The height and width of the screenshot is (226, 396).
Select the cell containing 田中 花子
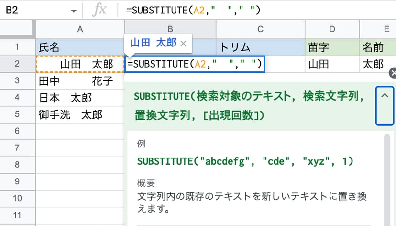click(x=80, y=80)
